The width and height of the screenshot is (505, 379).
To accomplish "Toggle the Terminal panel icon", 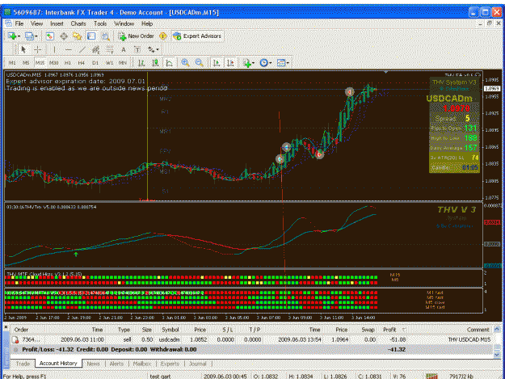I will coord(91,36).
